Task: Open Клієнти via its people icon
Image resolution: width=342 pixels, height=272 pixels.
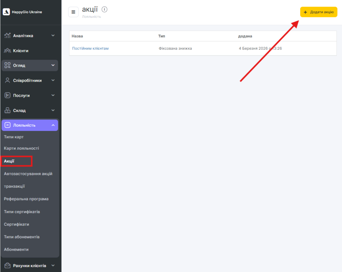Action: tap(7, 51)
